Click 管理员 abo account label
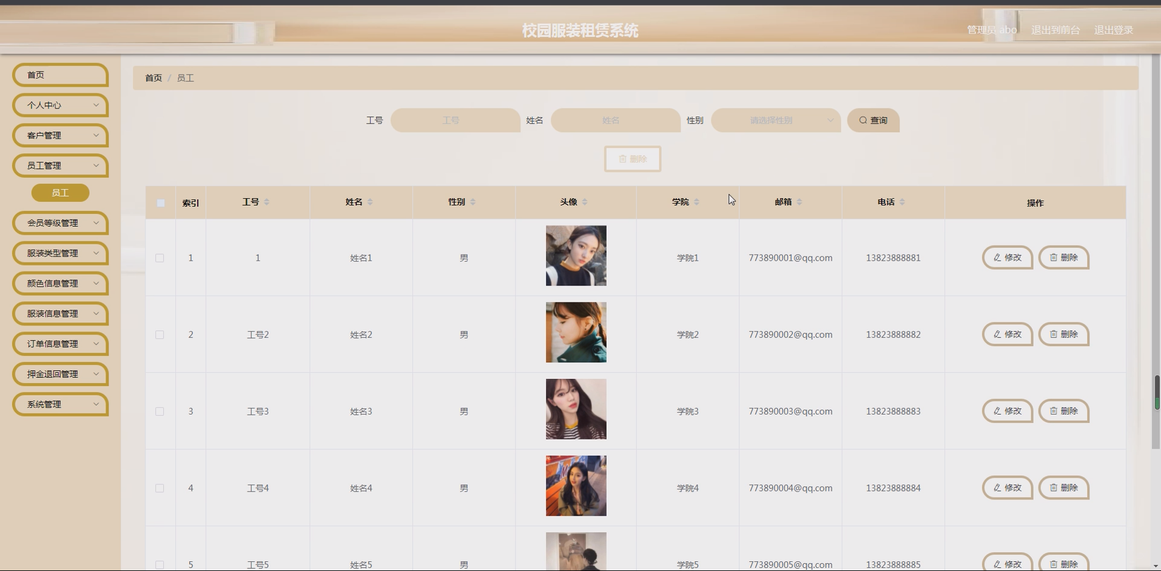 [x=992, y=30]
